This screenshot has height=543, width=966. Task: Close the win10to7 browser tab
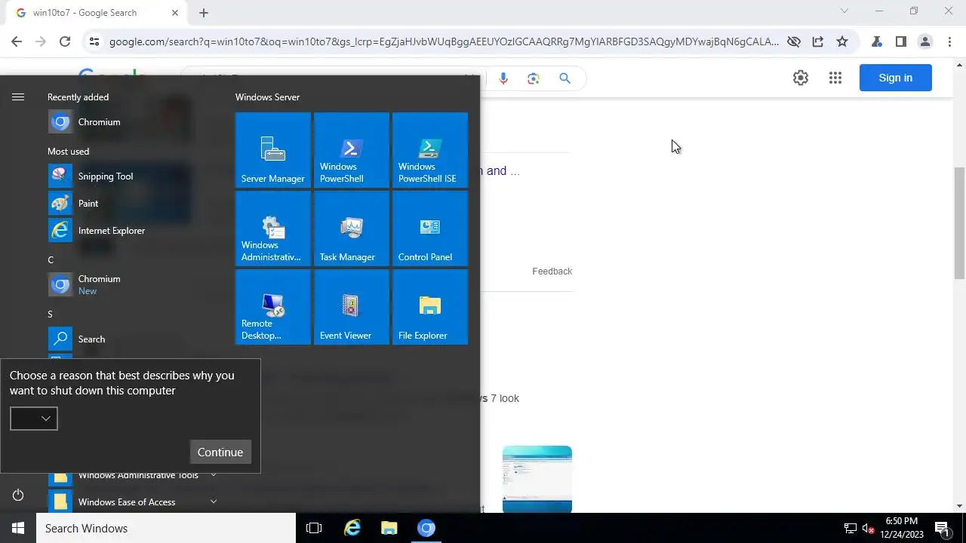[x=175, y=13]
